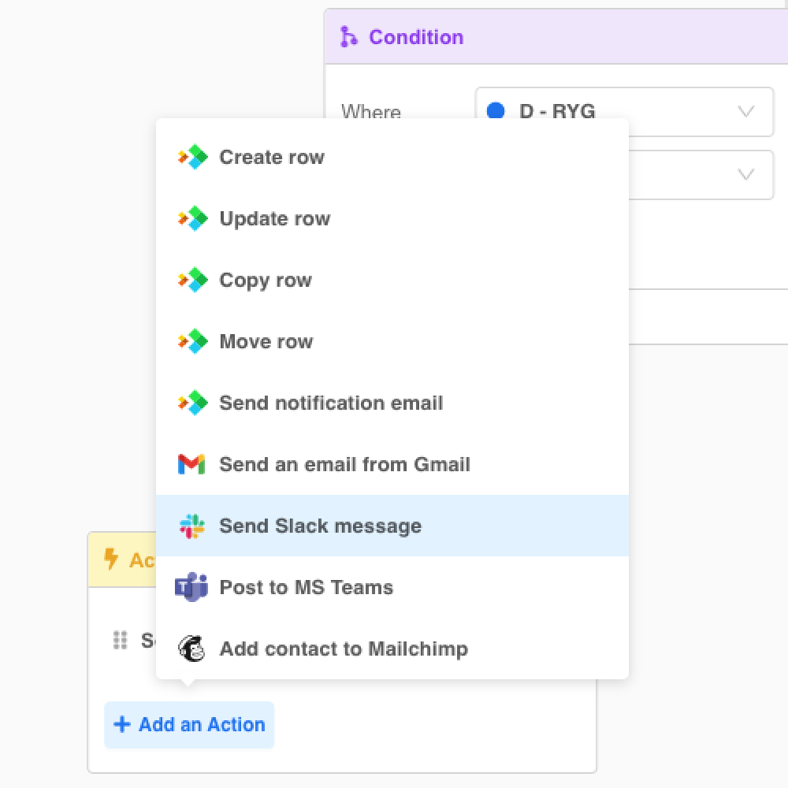Select Add contact to Mailchimp
Image resolution: width=788 pixels, height=788 pixels.
(x=344, y=649)
